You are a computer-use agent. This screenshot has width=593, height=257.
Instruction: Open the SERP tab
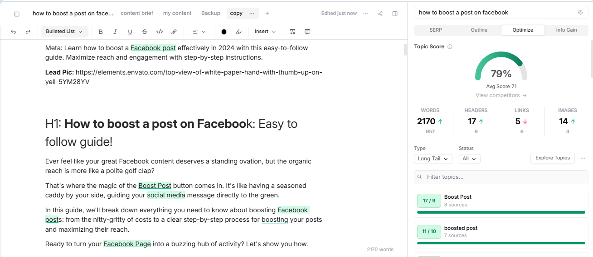point(436,30)
